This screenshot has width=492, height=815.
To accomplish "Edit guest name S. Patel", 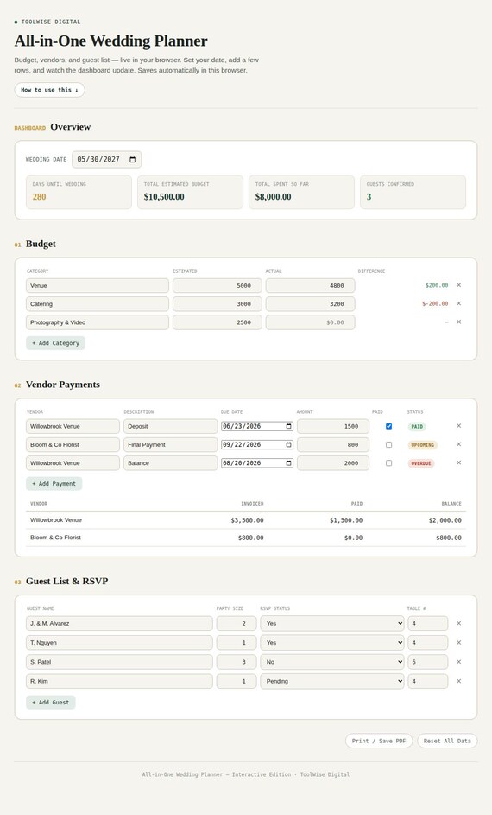I will [119, 662].
